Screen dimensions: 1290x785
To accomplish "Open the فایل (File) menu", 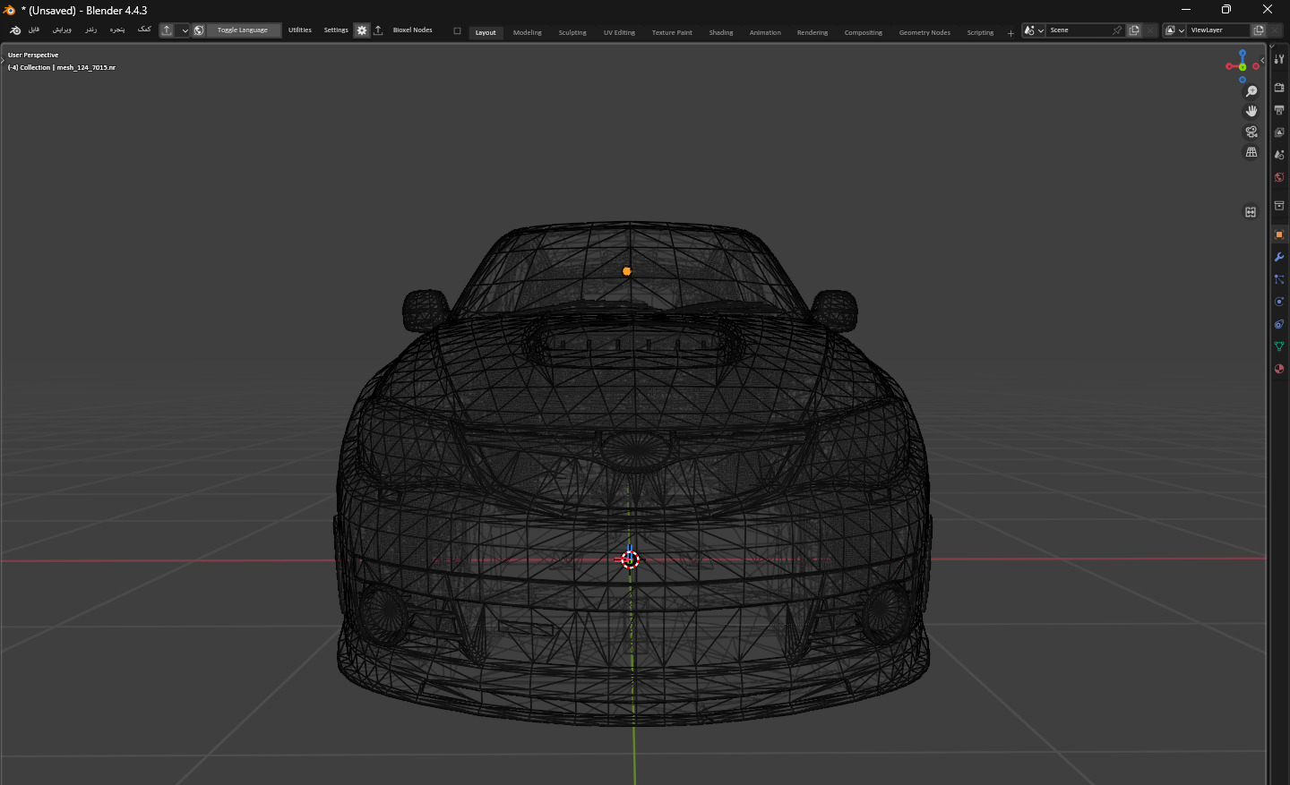I will pos(34,30).
